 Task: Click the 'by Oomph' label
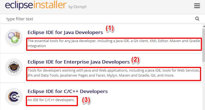point(78,7)
